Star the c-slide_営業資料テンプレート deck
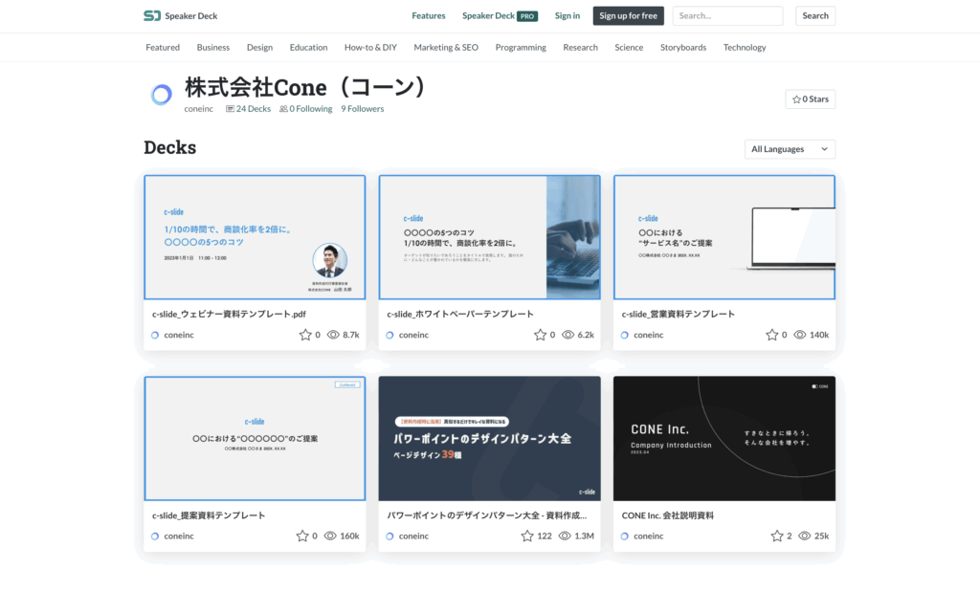 (772, 335)
